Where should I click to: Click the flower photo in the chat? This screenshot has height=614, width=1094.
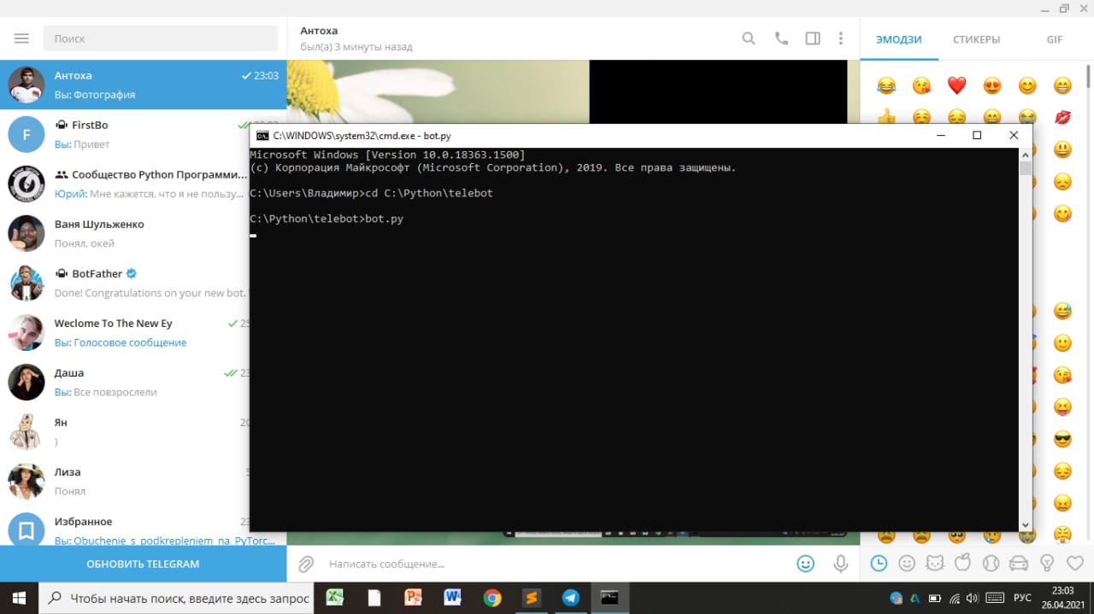pos(438,91)
